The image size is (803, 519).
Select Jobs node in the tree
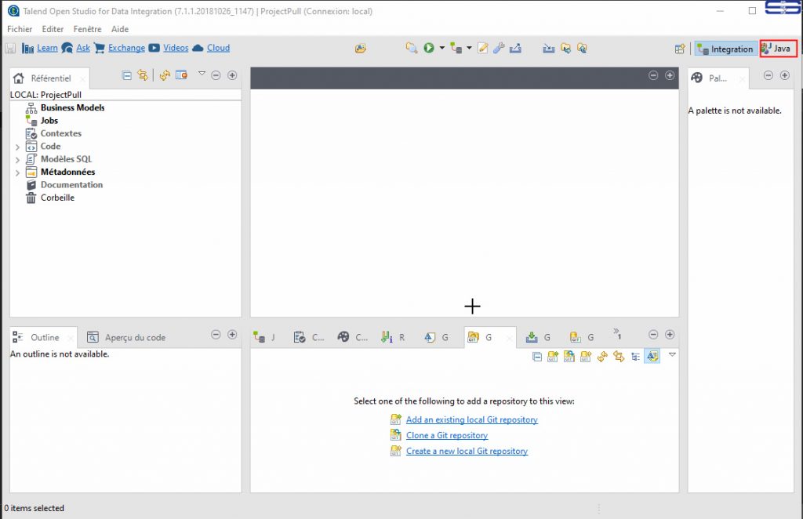point(49,120)
